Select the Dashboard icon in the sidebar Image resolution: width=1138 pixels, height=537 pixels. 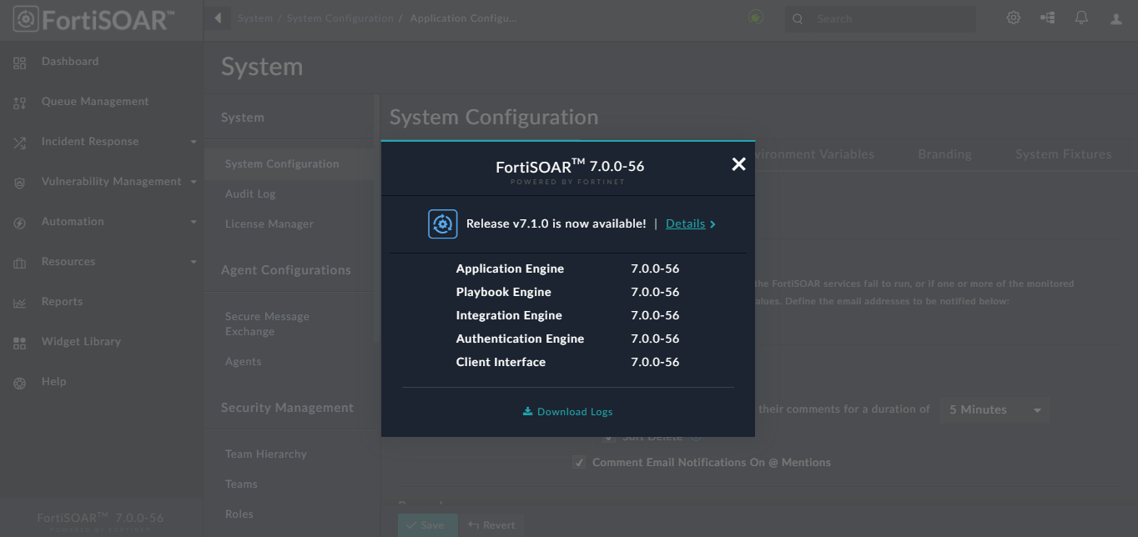coord(20,61)
